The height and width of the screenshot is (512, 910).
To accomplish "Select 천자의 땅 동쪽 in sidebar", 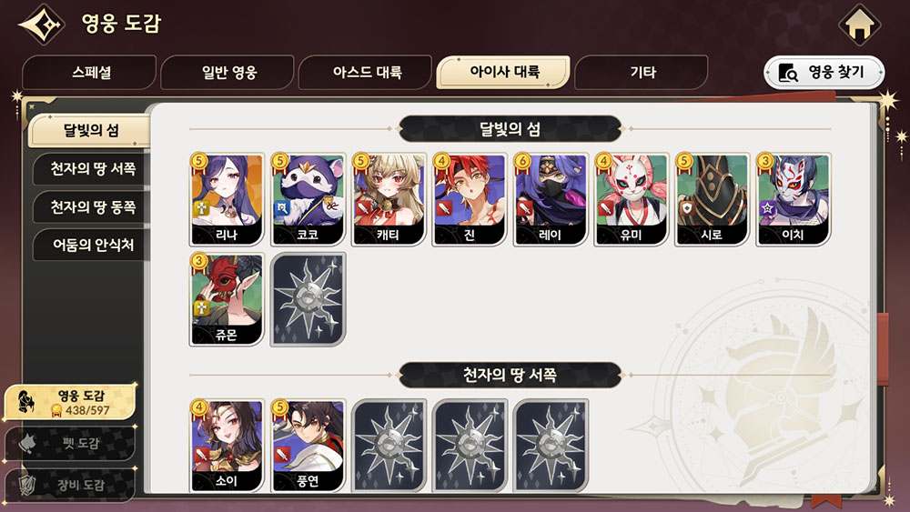I will (92, 207).
